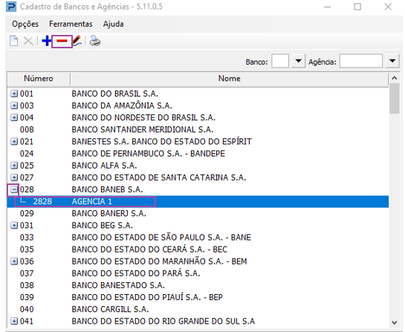Click the blue plus add icon
Viewport: 405px width, 332px height.
pyautogui.click(x=47, y=41)
